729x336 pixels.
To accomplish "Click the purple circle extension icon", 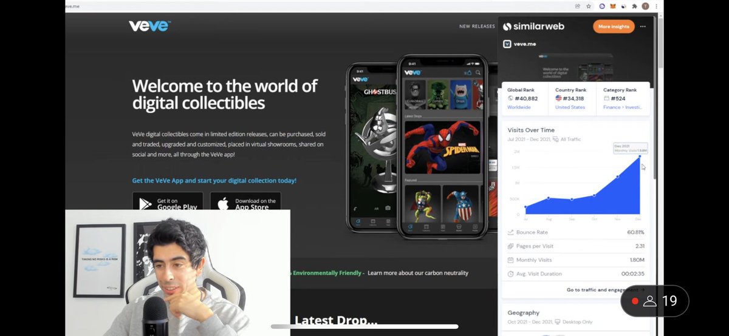I will (602, 6).
